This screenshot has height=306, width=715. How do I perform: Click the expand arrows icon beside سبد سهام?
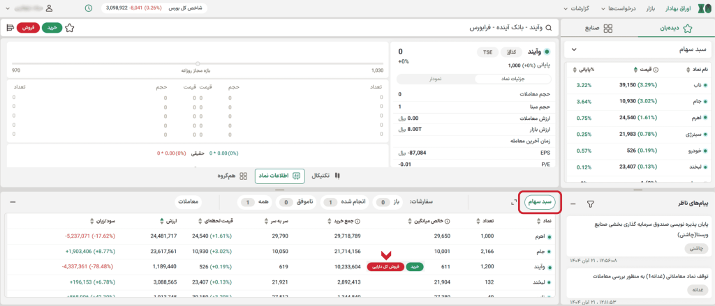point(514,202)
